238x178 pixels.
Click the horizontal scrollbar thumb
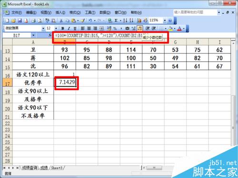click(x=154, y=168)
